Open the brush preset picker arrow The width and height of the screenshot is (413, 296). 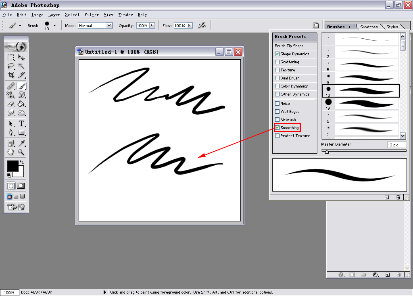54,25
